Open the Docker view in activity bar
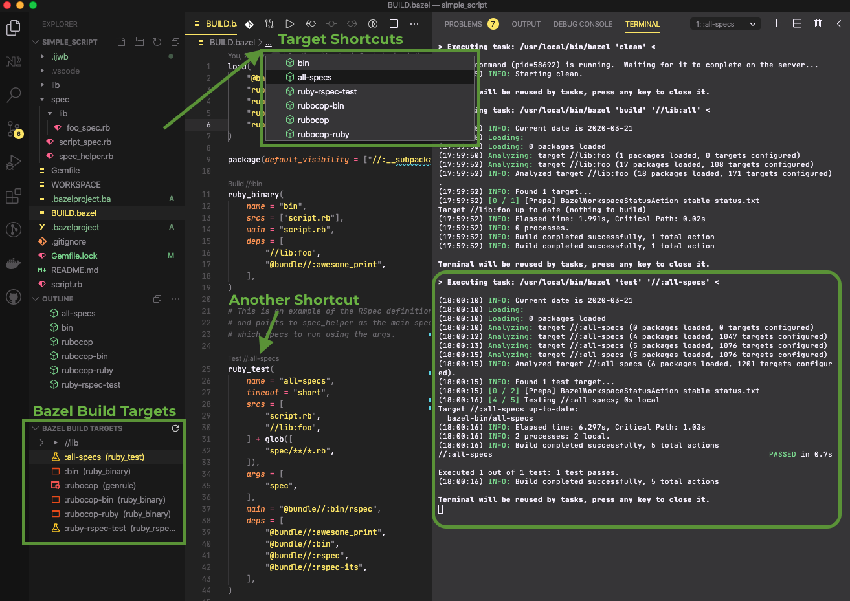850x601 pixels. (x=14, y=263)
